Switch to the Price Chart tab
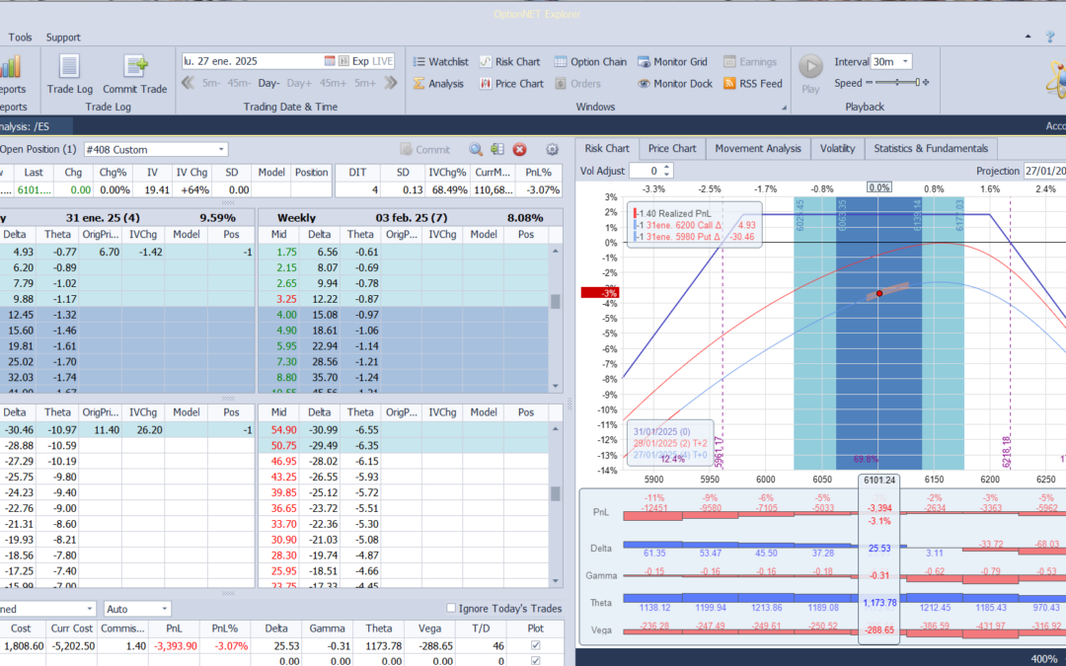This screenshot has width=1066, height=666. pos(672,149)
